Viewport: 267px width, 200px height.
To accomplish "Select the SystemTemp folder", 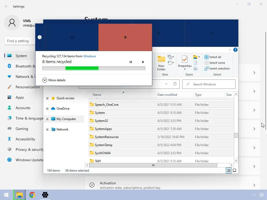I will pyautogui.click(x=161, y=145).
